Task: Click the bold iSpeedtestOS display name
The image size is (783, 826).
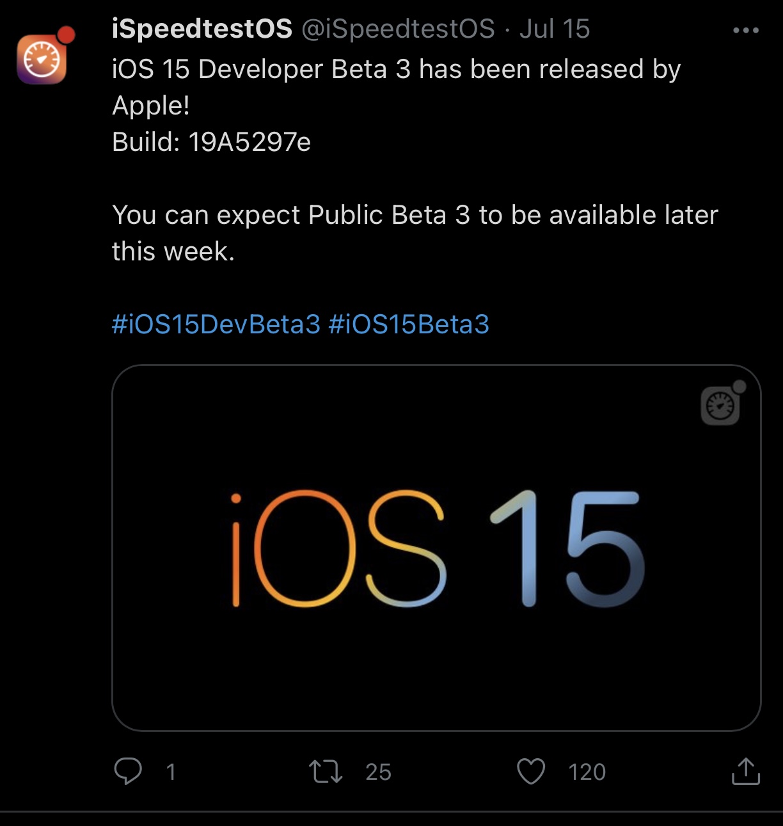Action: 202,29
